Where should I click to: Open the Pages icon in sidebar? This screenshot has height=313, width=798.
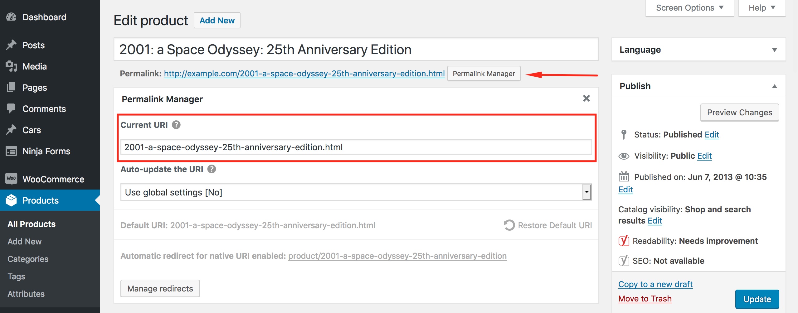[x=11, y=87]
